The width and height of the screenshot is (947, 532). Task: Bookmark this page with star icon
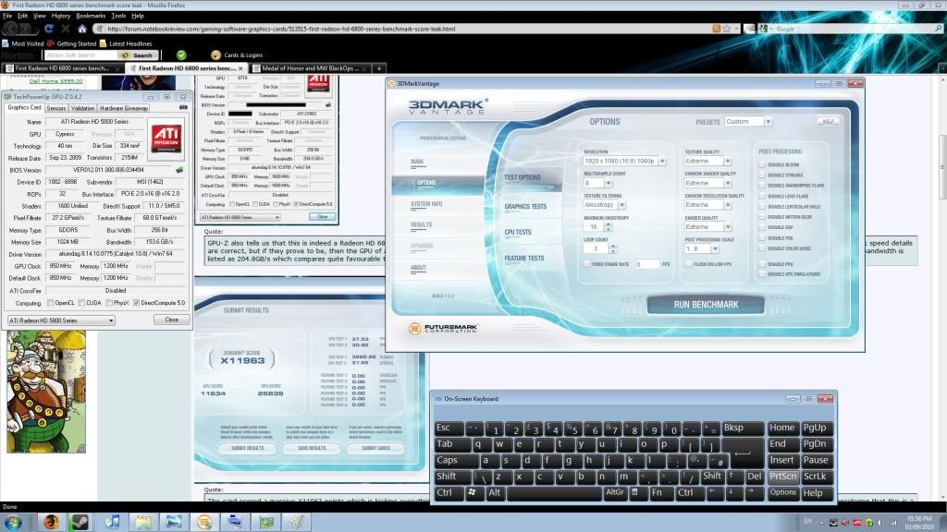[x=727, y=29]
